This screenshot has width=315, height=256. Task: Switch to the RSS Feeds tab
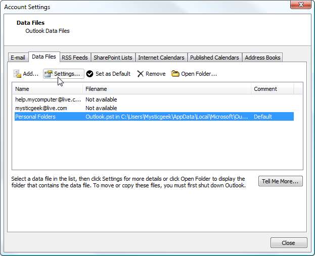pyautogui.click(x=75, y=58)
